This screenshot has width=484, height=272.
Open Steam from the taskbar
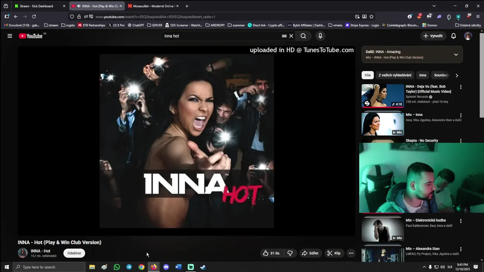click(203, 267)
